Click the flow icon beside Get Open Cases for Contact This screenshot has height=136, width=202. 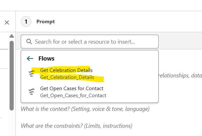point(32,92)
